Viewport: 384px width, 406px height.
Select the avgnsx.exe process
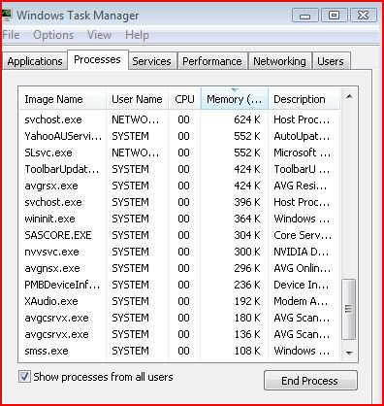[x=179, y=268]
